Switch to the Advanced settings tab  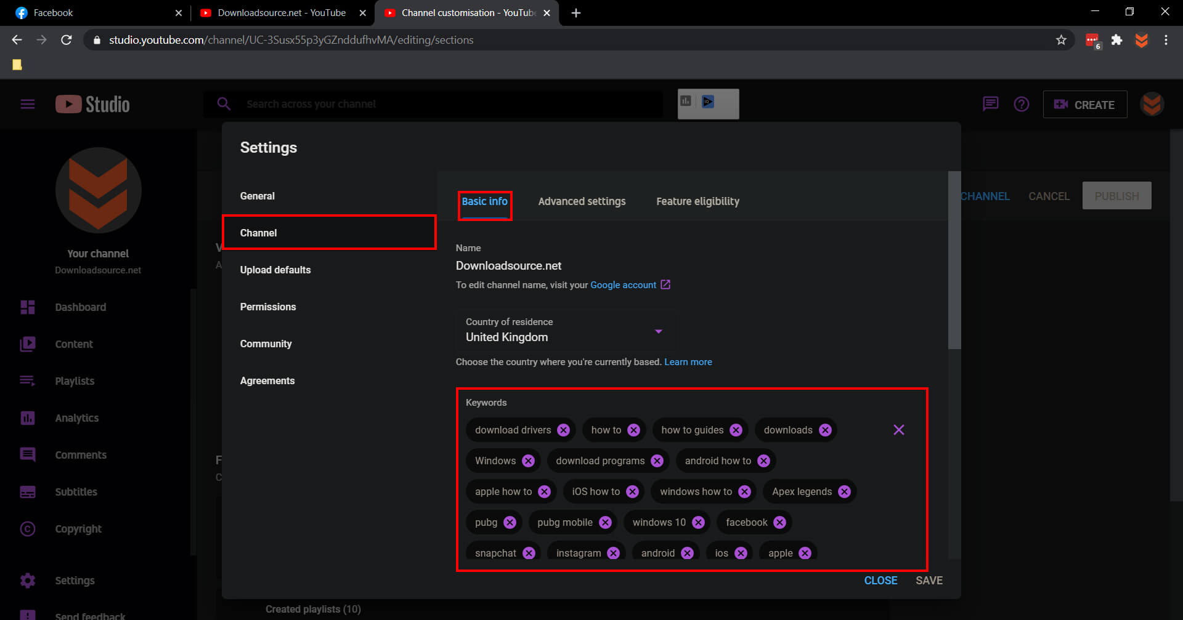pos(582,201)
